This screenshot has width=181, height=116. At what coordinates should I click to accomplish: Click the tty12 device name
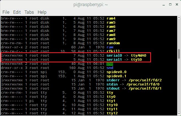[112, 113]
